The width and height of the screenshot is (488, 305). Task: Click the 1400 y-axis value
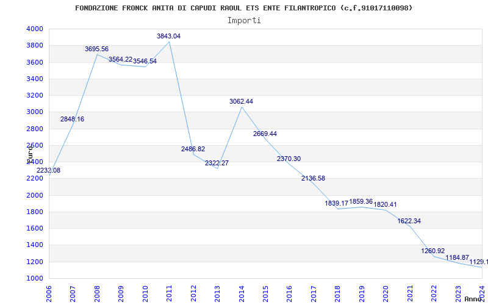35,245
